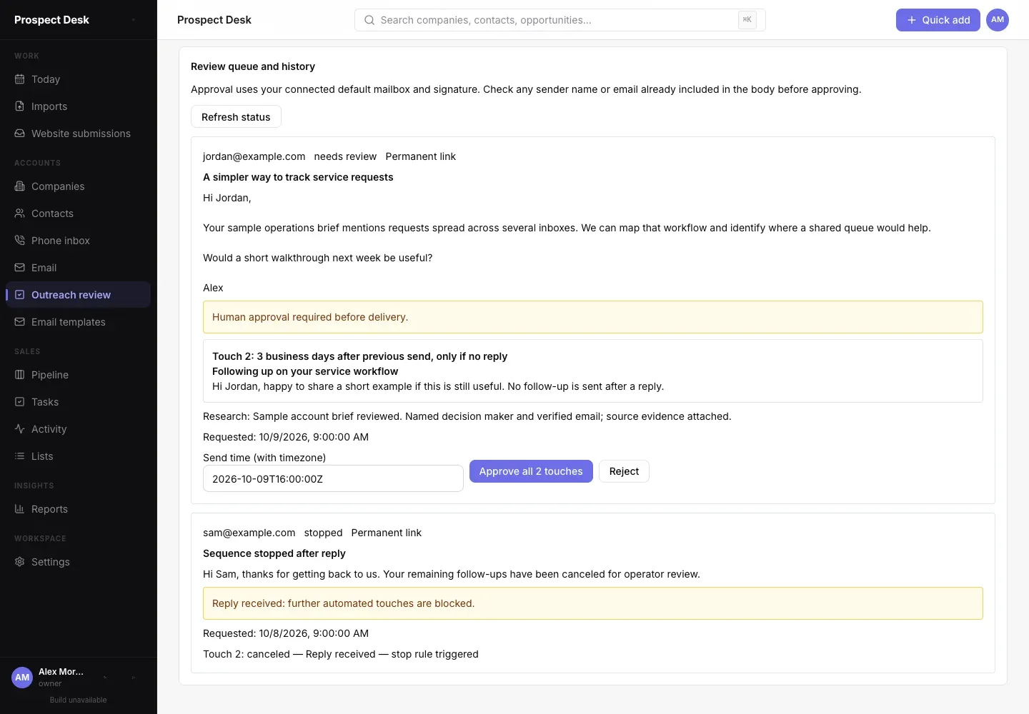The height and width of the screenshot is (714, 1029).
Task: Focus the global search field
Action: [560, 20]
